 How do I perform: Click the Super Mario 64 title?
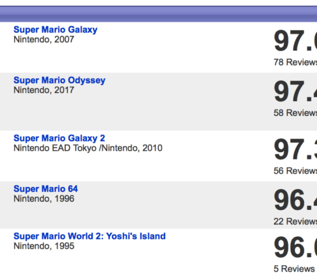point(46,189)
